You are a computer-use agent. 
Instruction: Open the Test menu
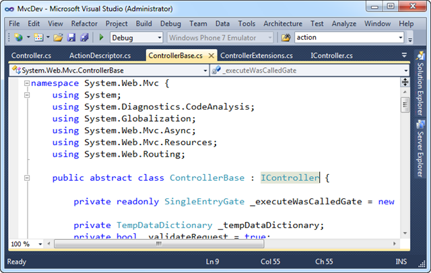point(317,24)
